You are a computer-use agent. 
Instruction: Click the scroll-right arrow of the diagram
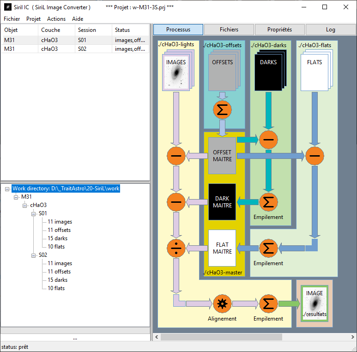352,337
